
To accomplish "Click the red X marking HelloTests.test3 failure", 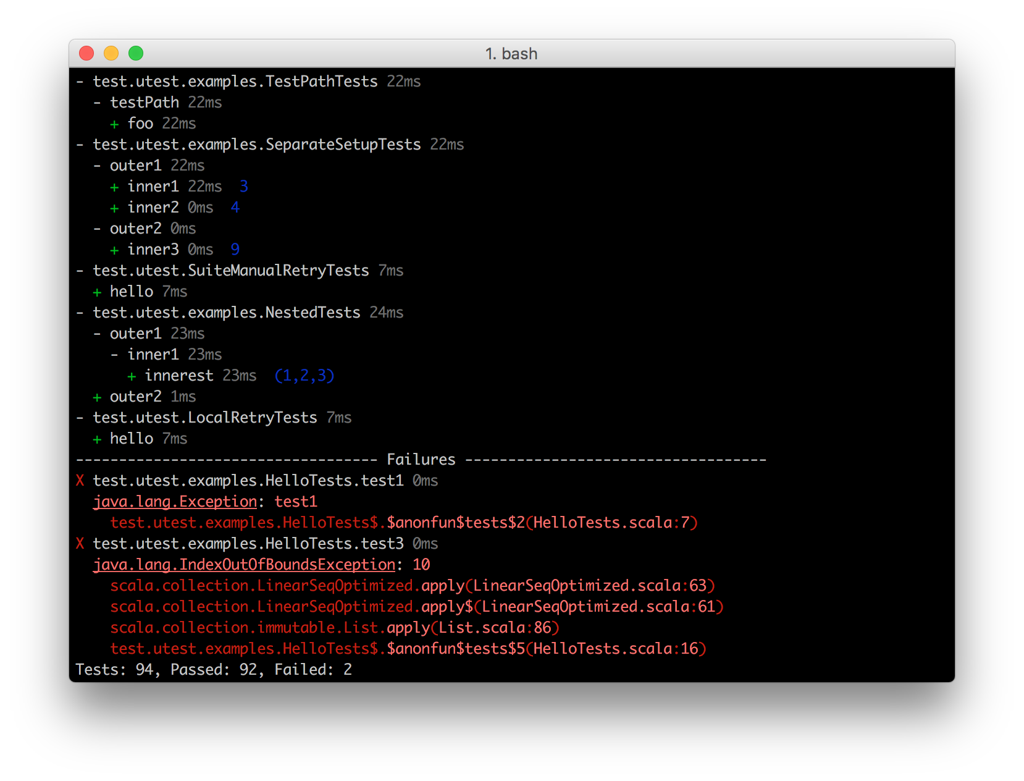I will pyautogui.click(x=80, y=544).
